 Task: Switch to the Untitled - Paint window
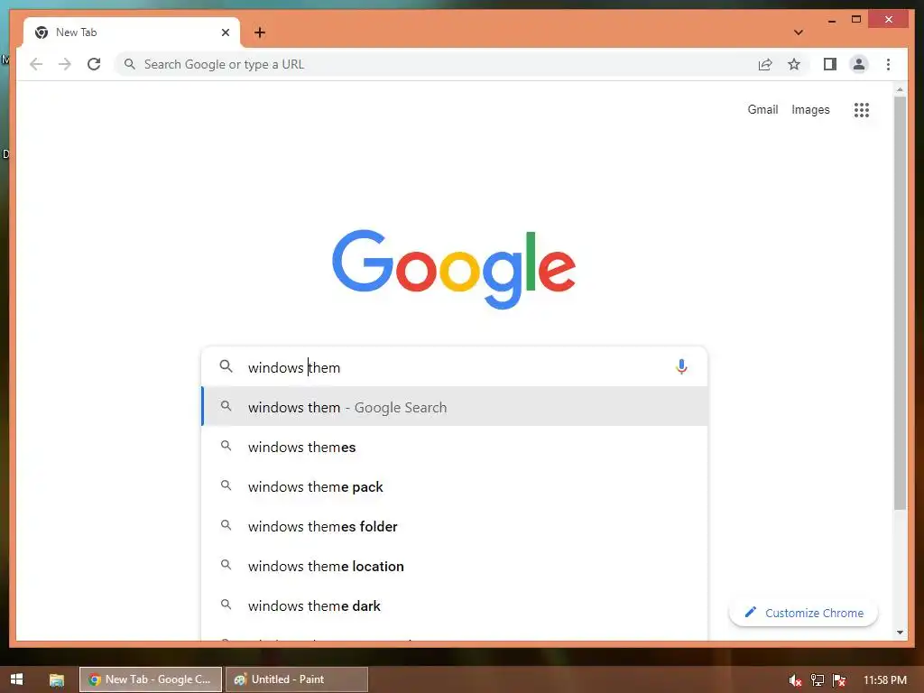point(297,679)
